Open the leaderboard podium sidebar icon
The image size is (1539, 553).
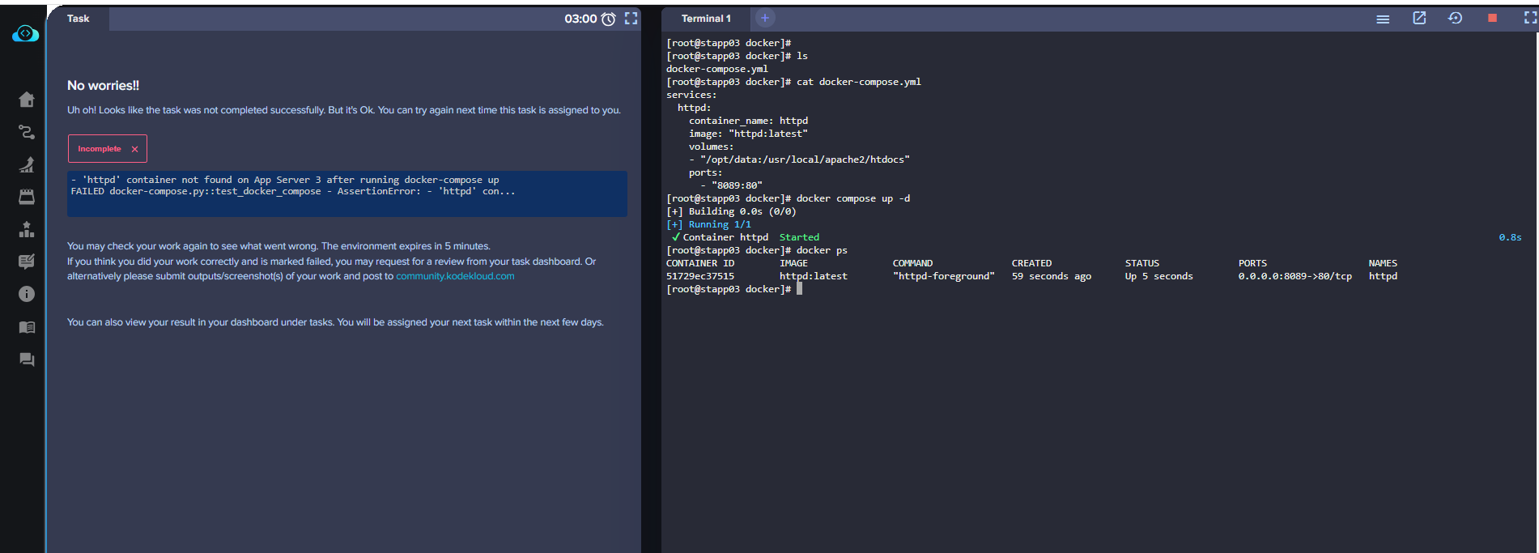(27, 229)
